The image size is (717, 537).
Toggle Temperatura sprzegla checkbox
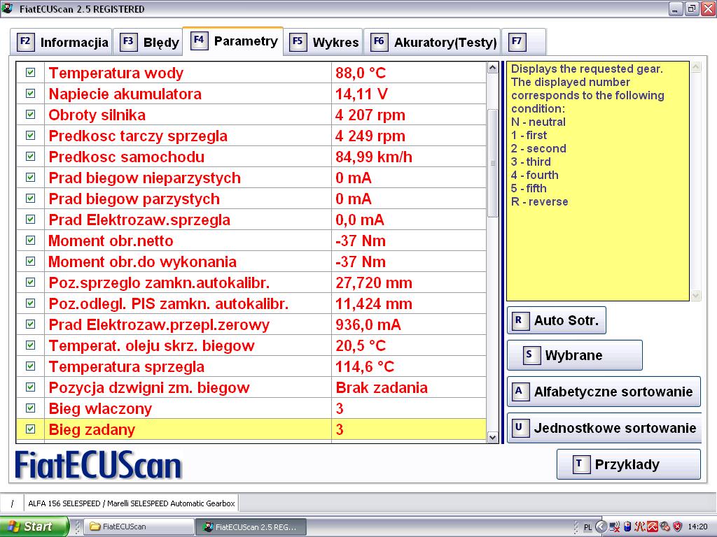pyautogui.click(x=31, y=366)
